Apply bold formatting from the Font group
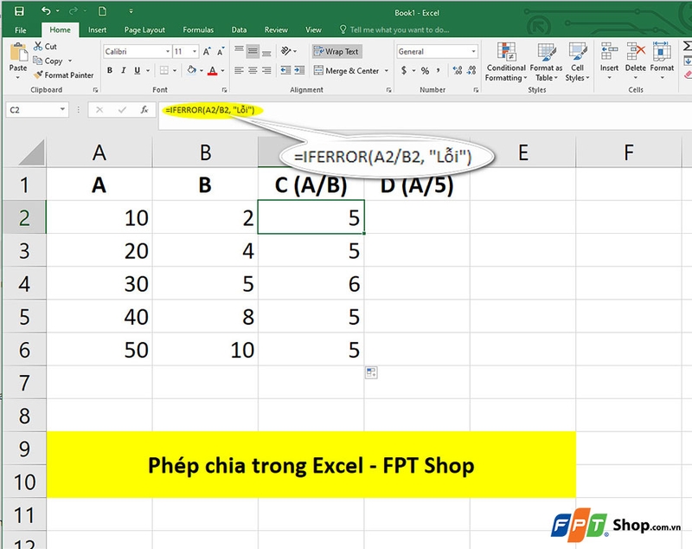The width and height of the screenshot is (692, 549). 109,69
